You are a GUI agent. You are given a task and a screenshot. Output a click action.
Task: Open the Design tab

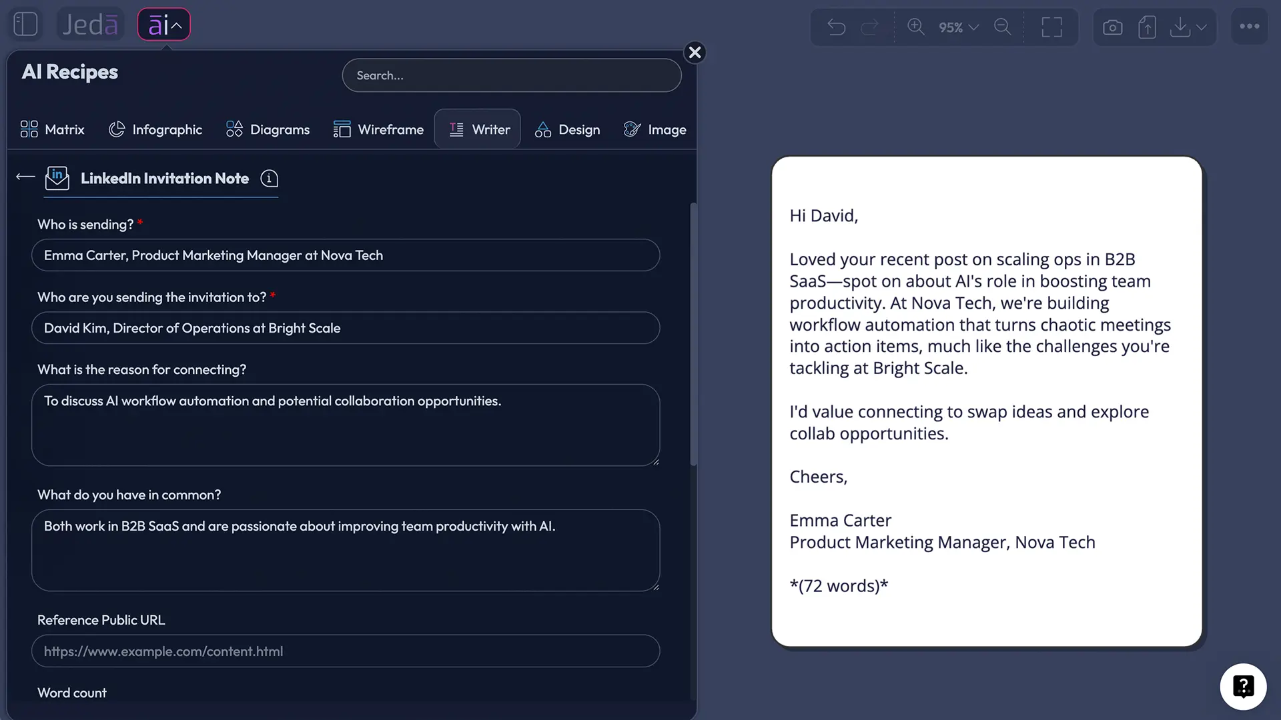[x=567, y=129]
